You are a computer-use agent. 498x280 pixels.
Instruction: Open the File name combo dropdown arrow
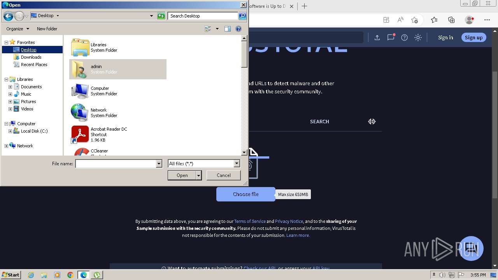pyautogui.click(x=159, y=164)
